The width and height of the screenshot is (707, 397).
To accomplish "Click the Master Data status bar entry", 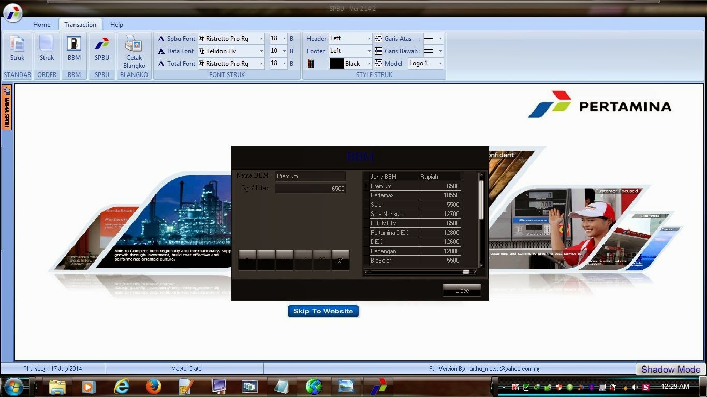I will 186,369.
